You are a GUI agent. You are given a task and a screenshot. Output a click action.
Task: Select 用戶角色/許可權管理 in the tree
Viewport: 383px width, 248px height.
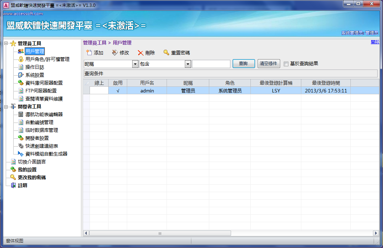pos(47,59)
